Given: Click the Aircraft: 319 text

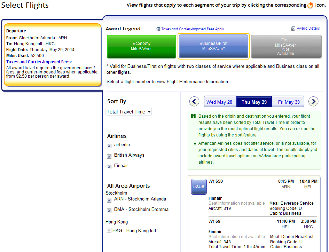Looking at the screenshot, I should [x=219, y=208].
